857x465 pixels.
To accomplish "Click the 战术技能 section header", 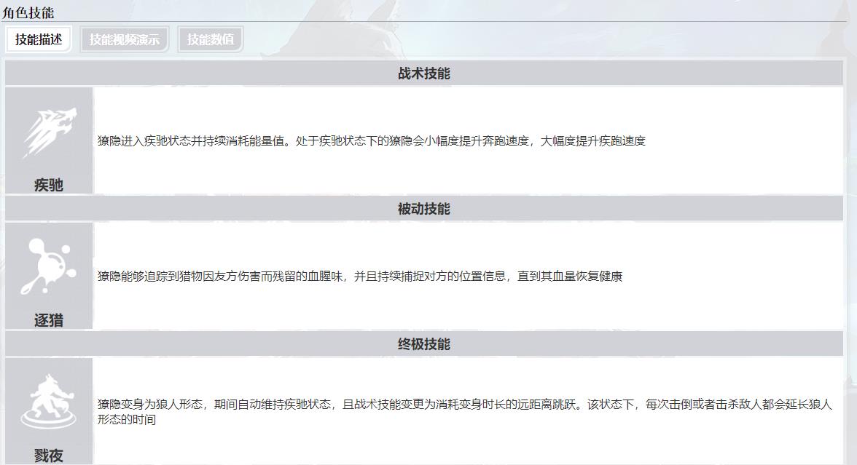I will click(423, 73).
